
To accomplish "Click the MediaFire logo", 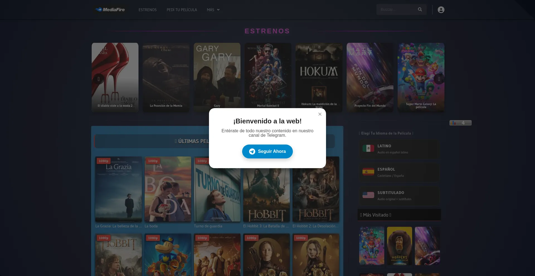I will tap(110, 10).
